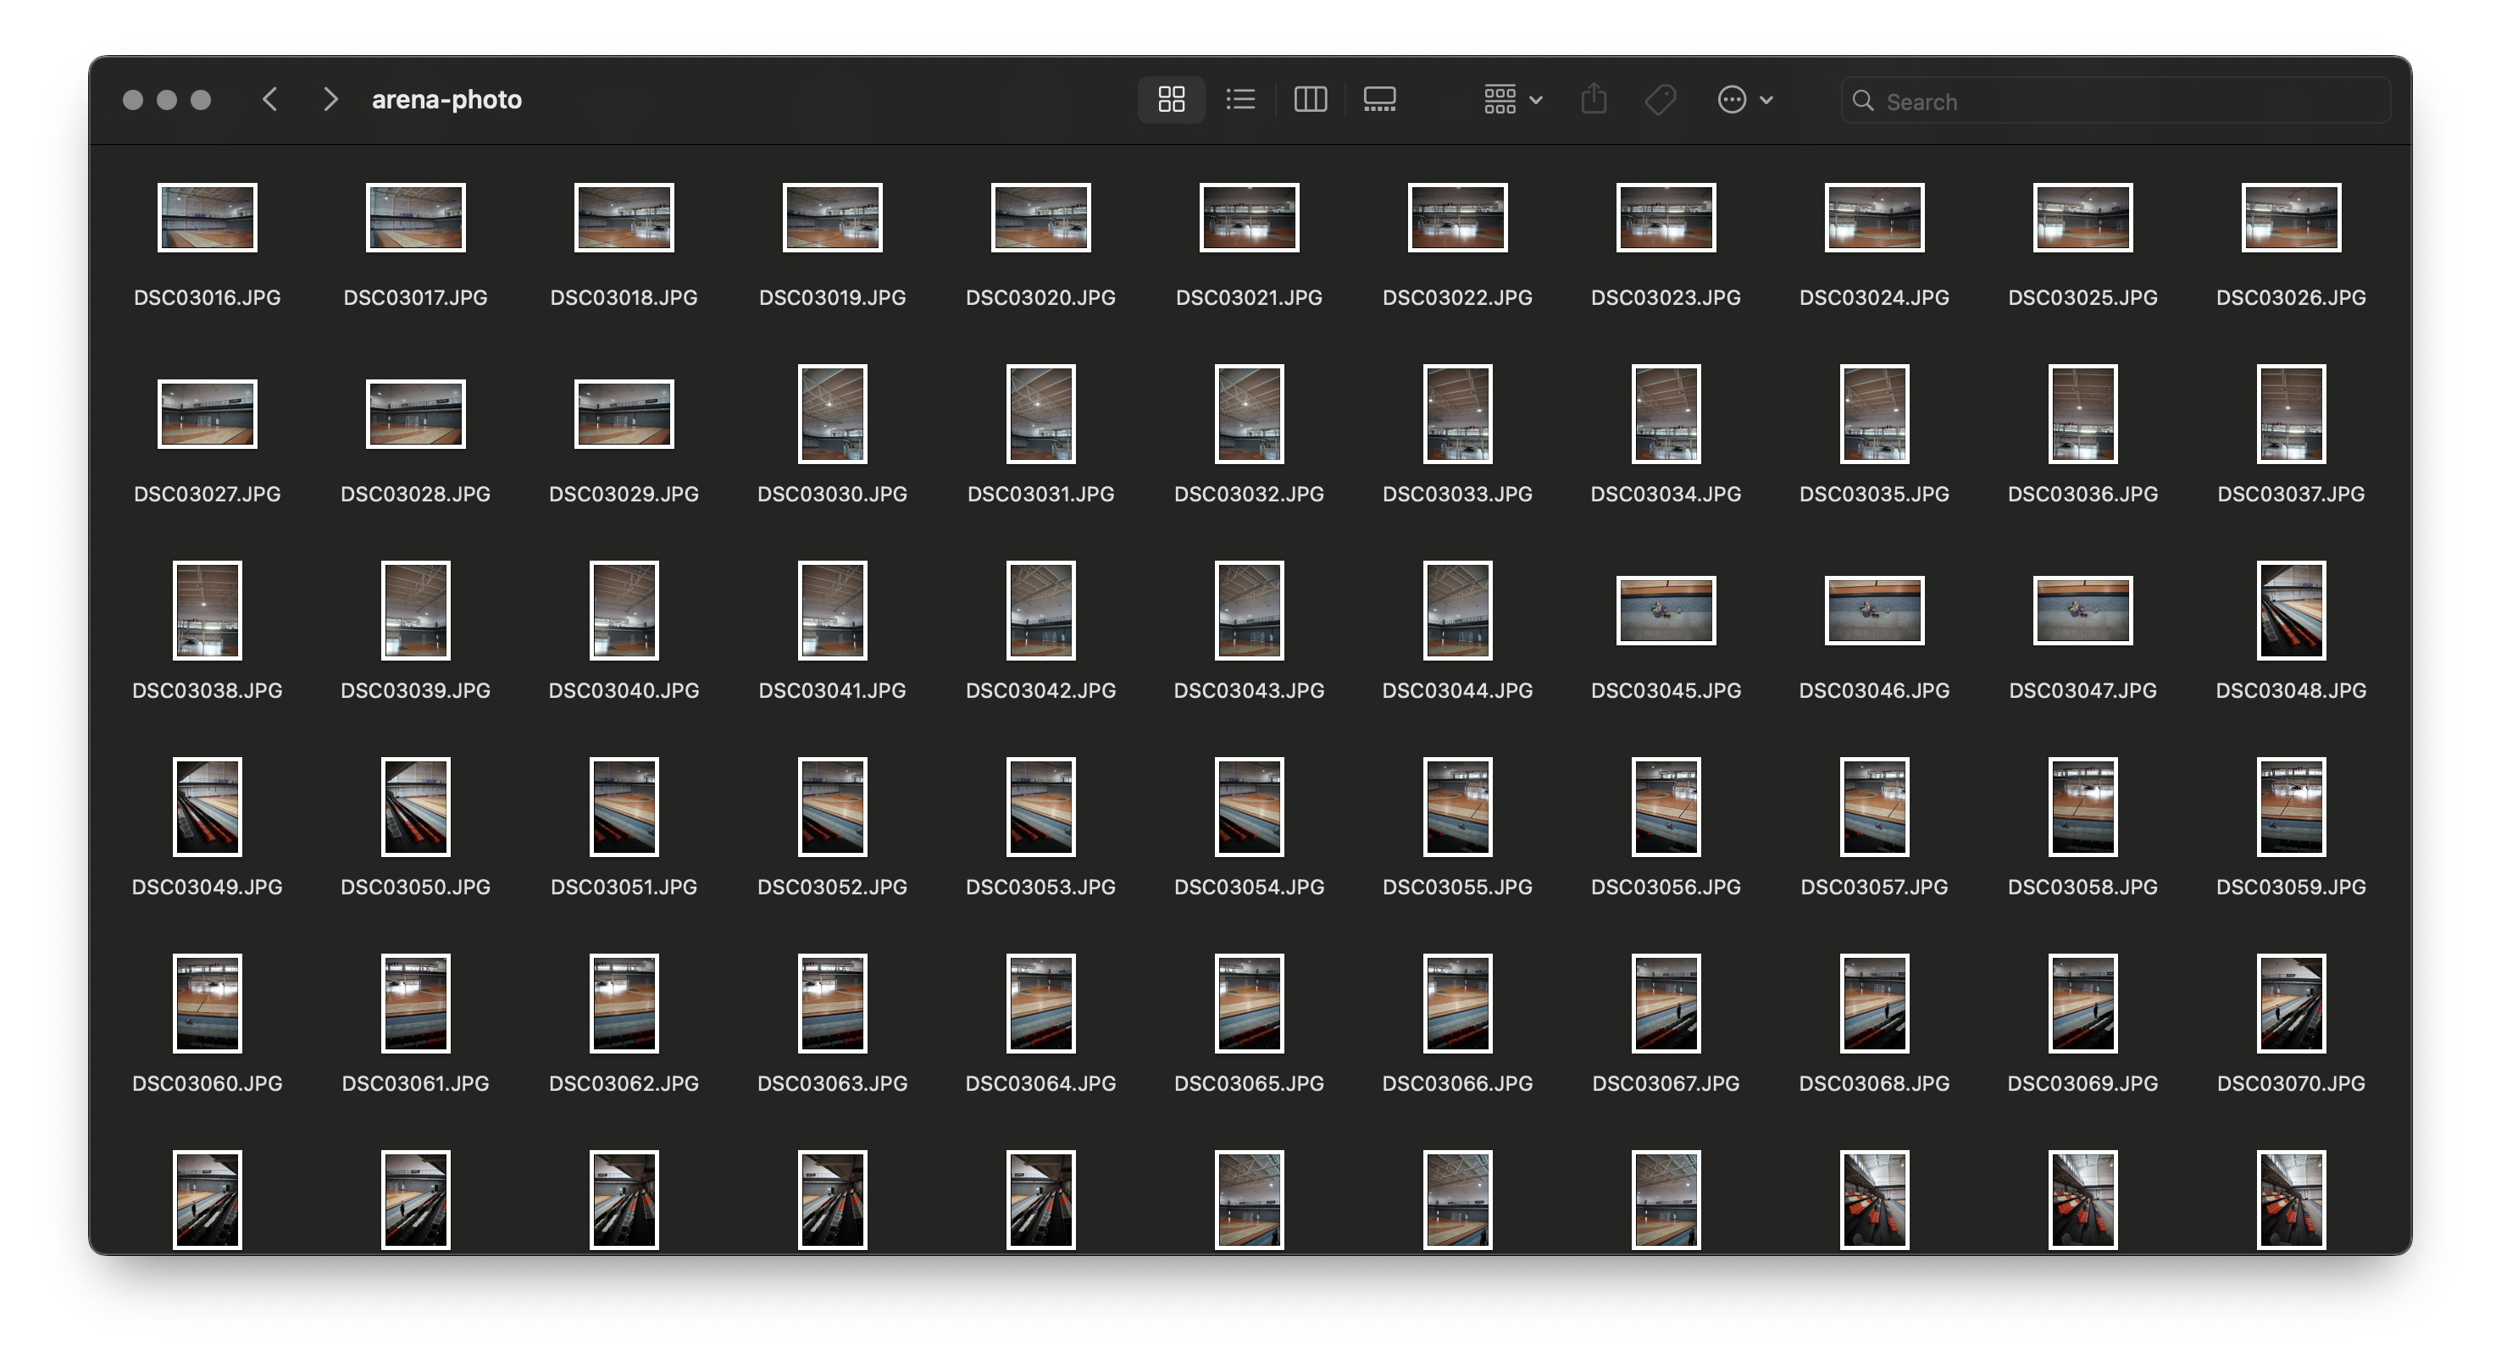2501x1372 pixels.
Task: Go forward with the right chevron
Action: (330, 99)
